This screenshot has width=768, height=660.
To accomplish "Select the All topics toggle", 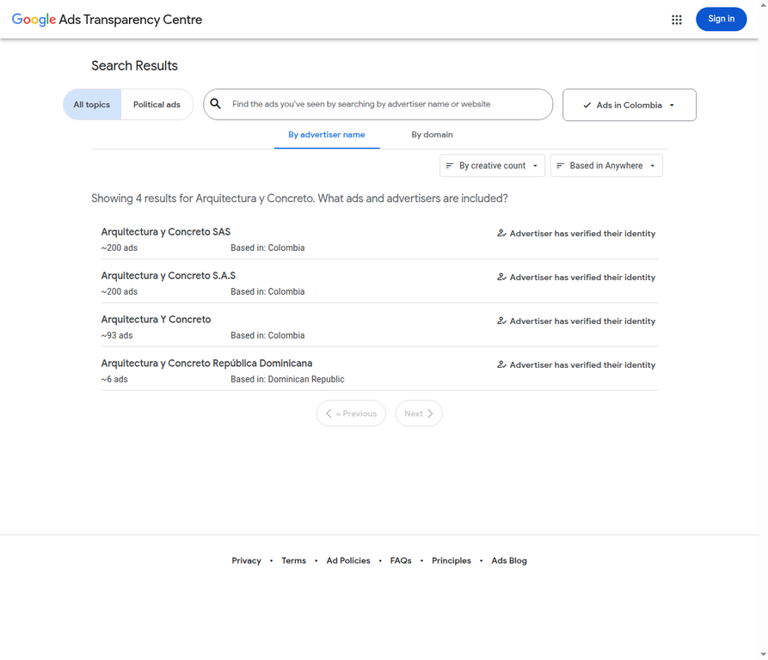I will (x=92, y=104).
